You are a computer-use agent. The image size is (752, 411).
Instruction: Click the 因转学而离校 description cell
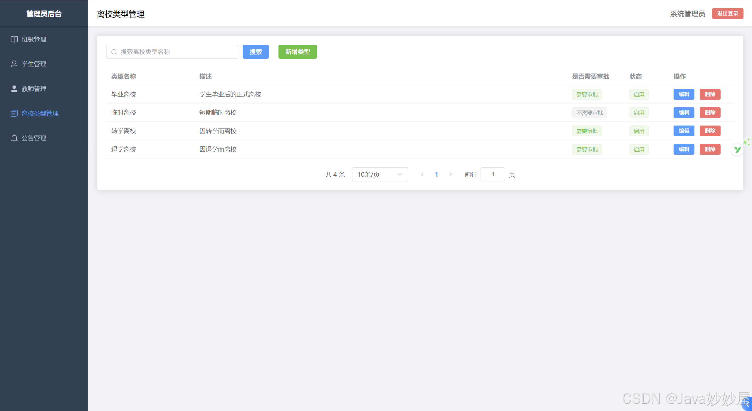coord(218,131)
